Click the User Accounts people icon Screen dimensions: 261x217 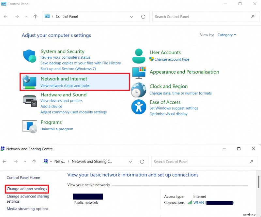tap(138, 55)
